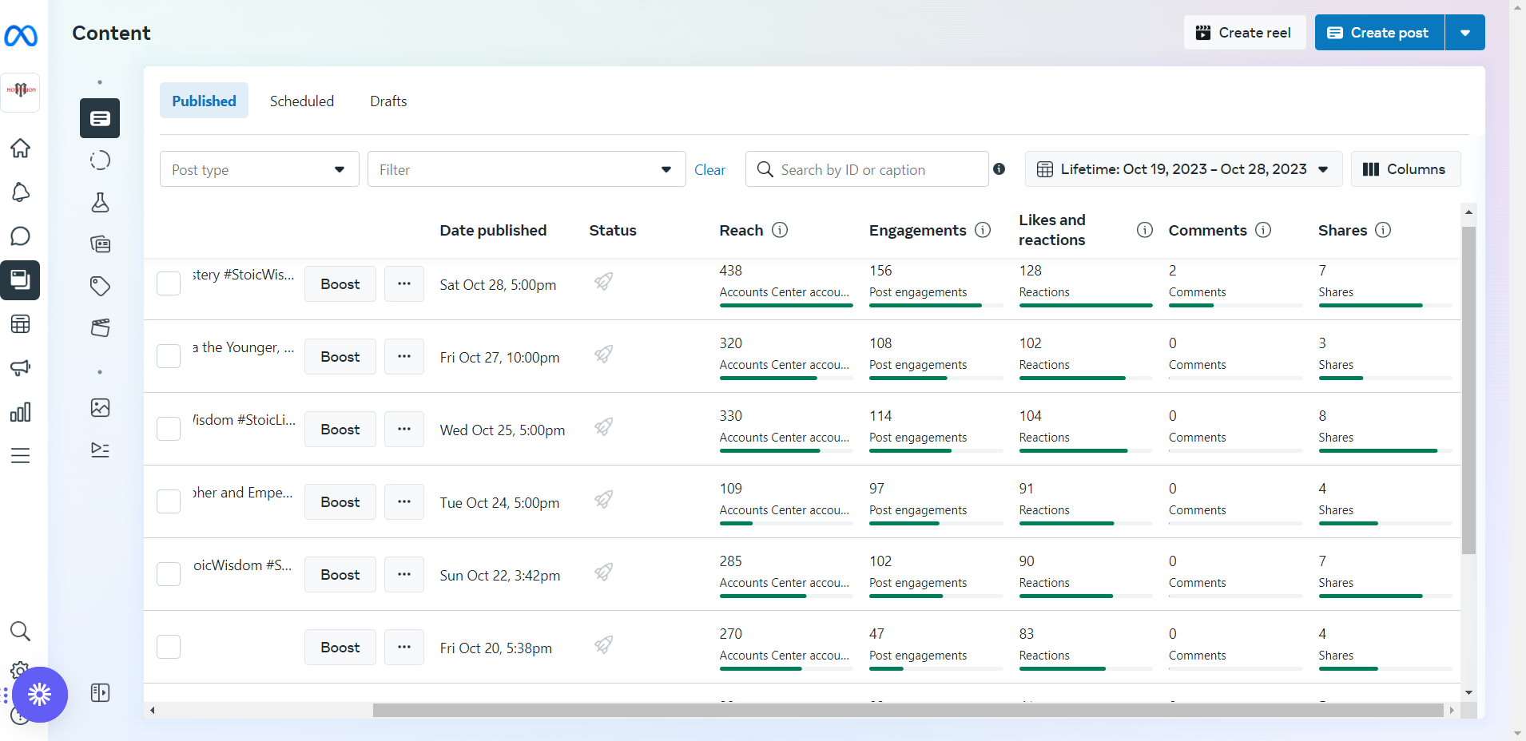Open the Filter dropdown
Screen dimensions: 1526x741
[x=527, y=169]
